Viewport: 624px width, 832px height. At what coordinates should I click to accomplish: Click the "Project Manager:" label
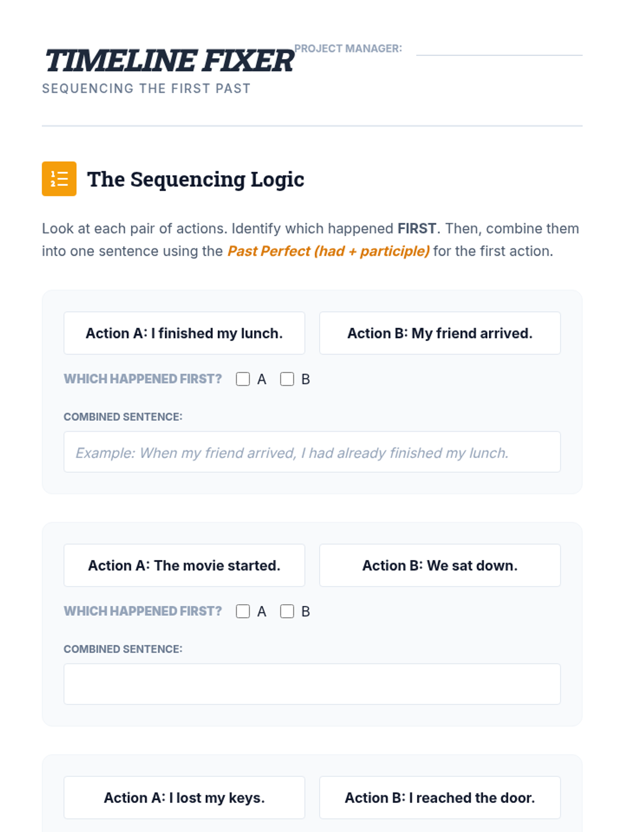tap(348, 49)
